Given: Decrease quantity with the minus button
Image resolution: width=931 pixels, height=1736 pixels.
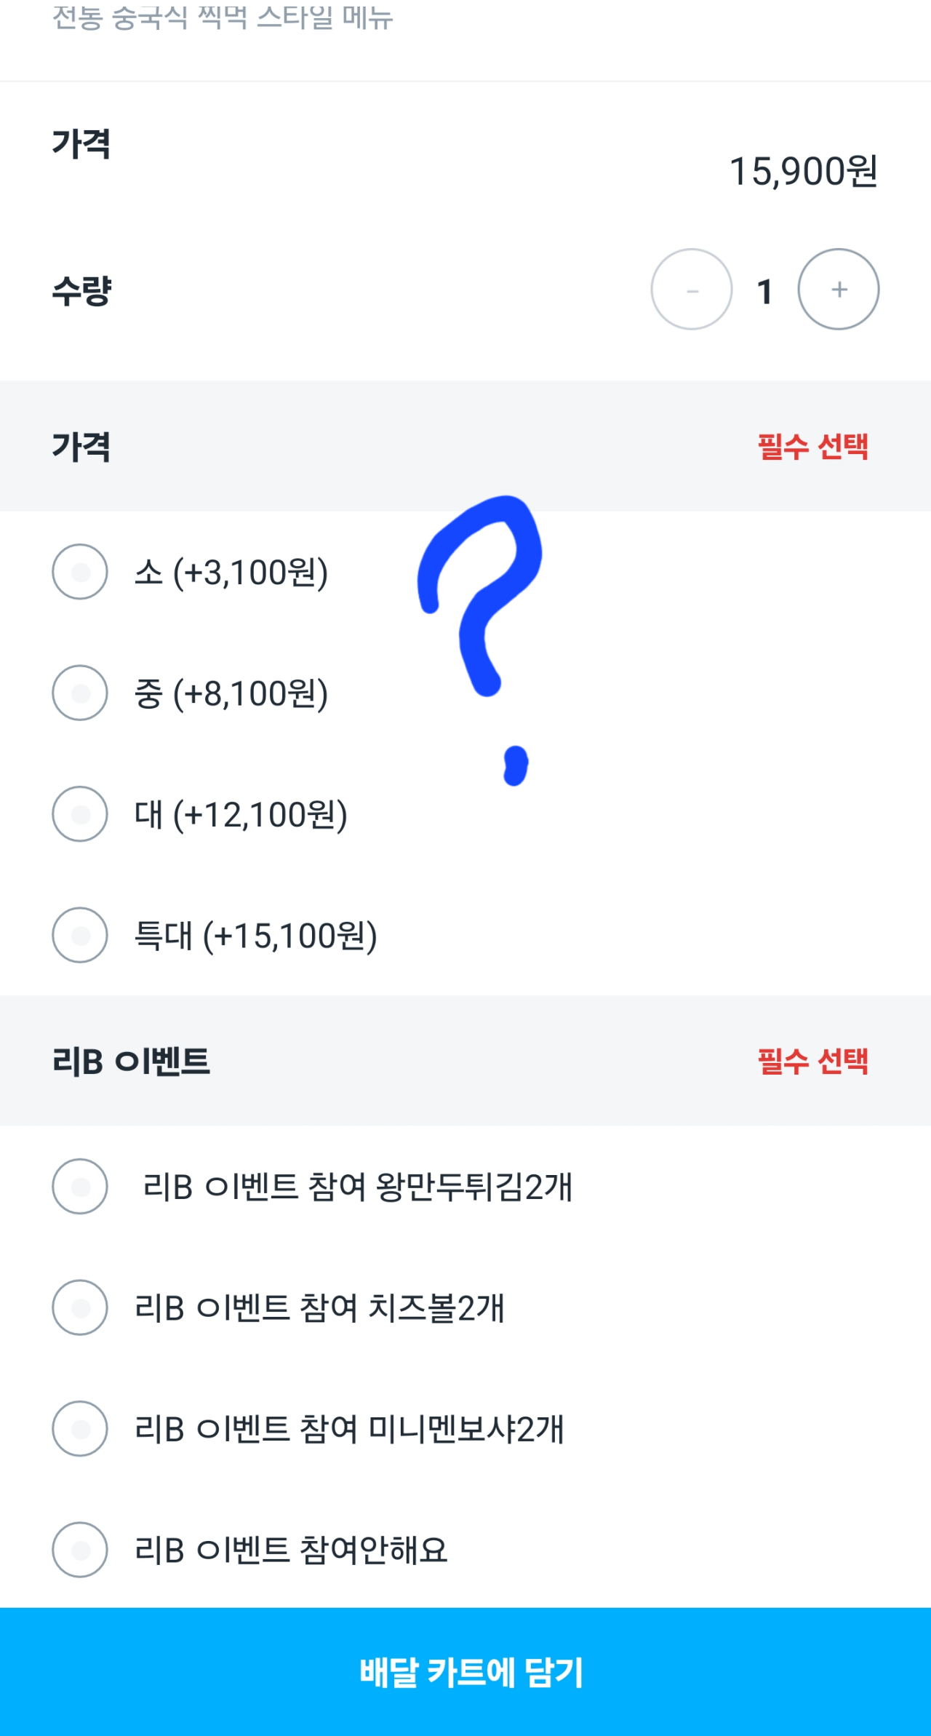Looking at the screenshot, I should [x=691, y=290].
